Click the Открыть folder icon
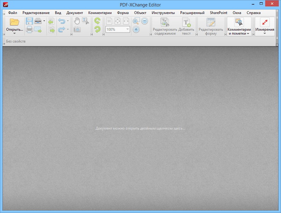The height and width of the screenshot is (213, 281). pyautogui.click(x=14, y=22)
